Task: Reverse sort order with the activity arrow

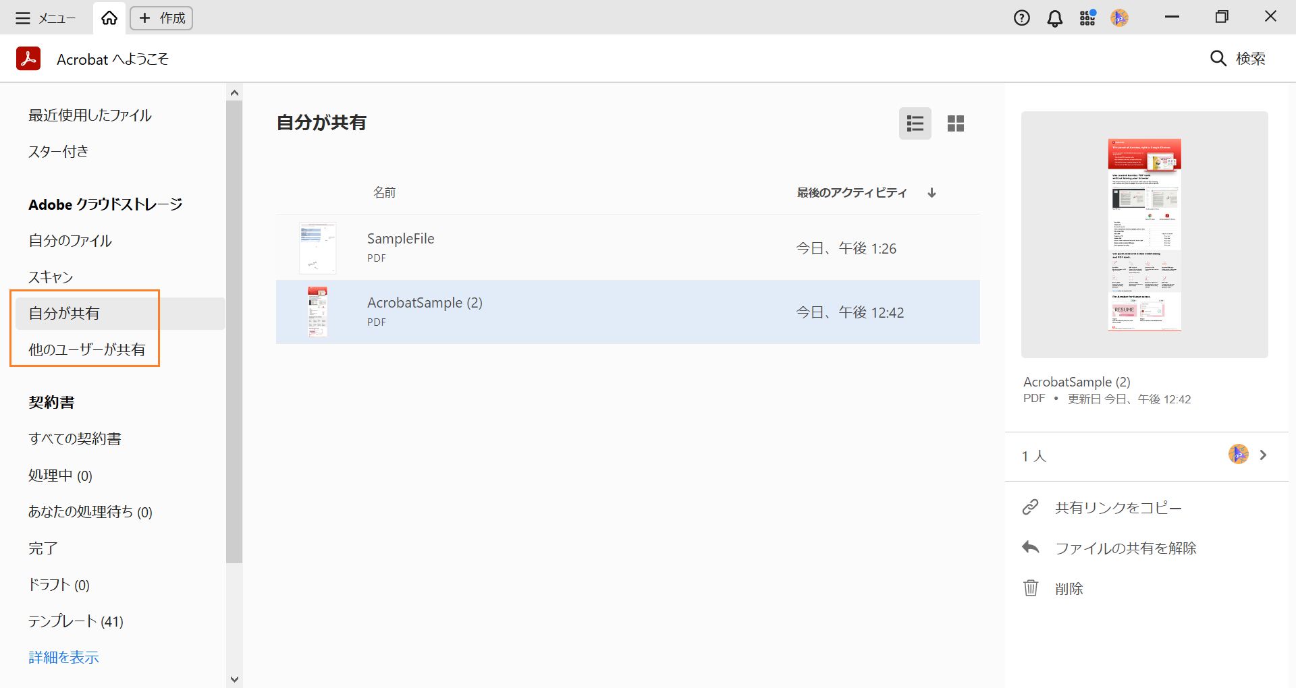Action: (x=932, y=193)
